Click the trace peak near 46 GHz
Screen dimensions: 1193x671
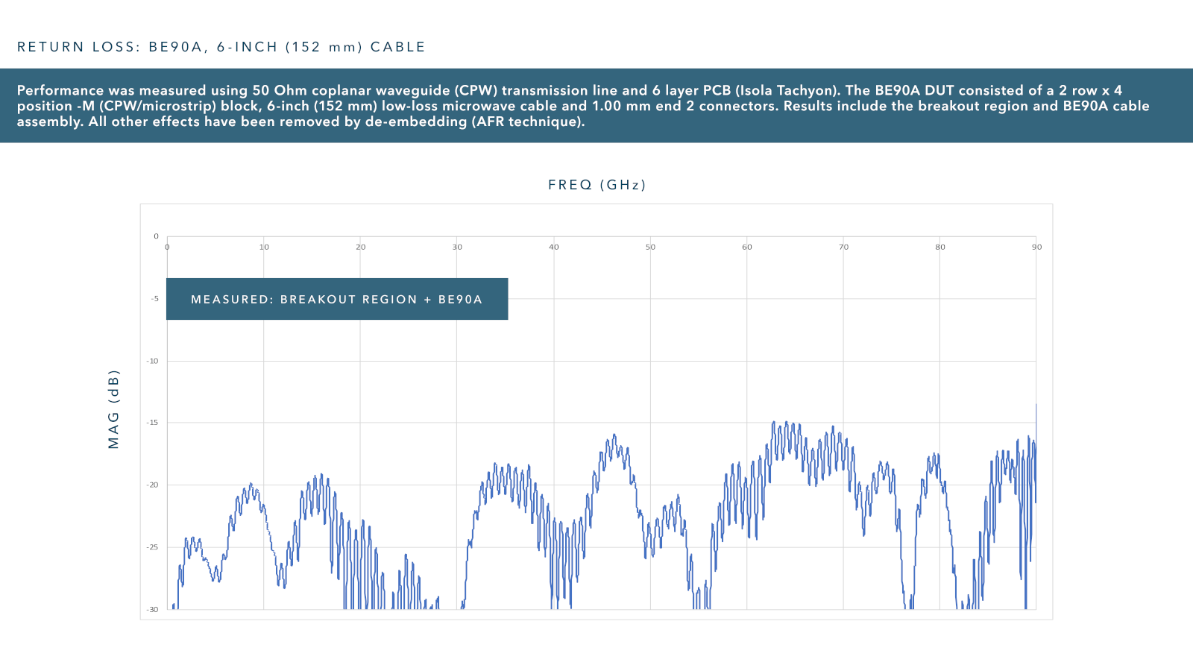point(613,434)
